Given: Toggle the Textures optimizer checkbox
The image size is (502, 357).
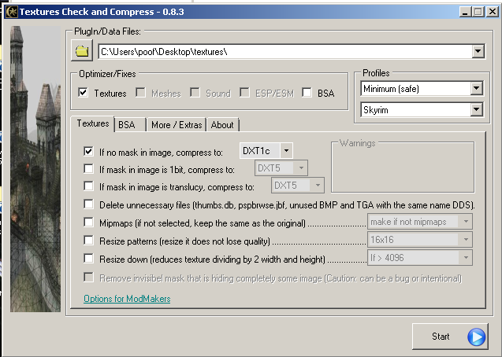Looking at the screenshot, I should [83, 93].
